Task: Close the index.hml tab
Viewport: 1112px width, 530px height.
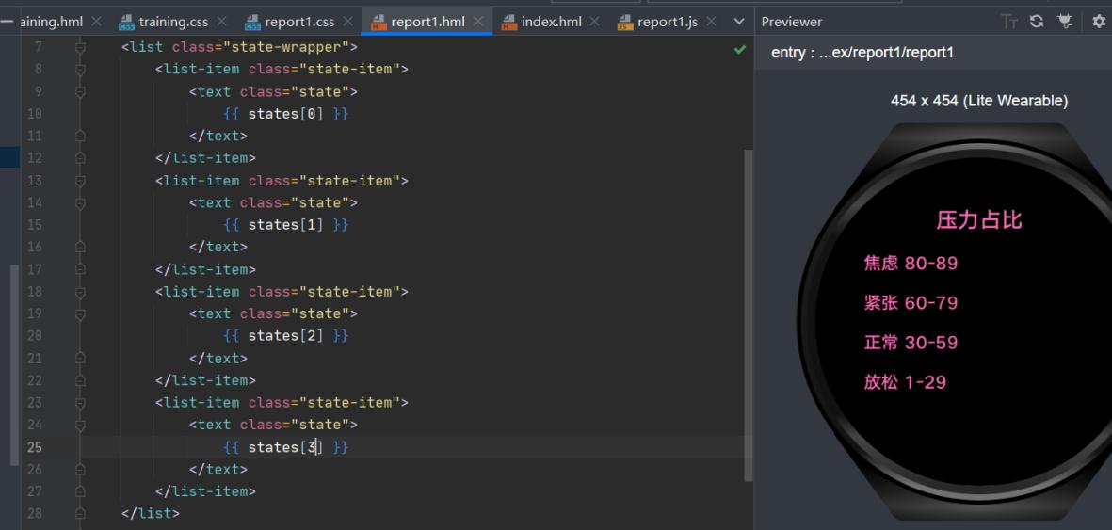Action: pyautogui.click(x=597, y=22)
